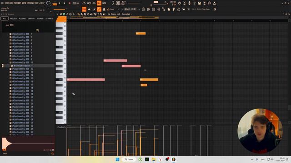Click the browser search magnifier at panel bottom
The image size is (291, 163).
pos(53,153)
